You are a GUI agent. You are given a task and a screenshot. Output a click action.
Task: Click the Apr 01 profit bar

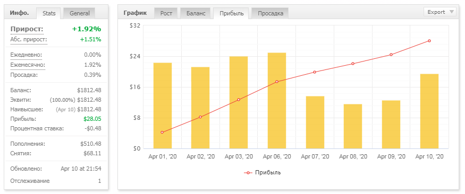163,105
